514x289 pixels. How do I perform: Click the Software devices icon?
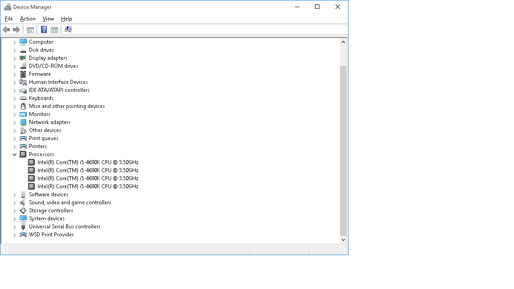23,194
